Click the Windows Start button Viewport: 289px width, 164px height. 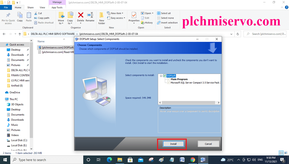click(5, 160)
